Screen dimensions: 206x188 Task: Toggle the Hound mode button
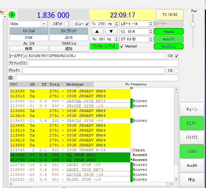169,32
